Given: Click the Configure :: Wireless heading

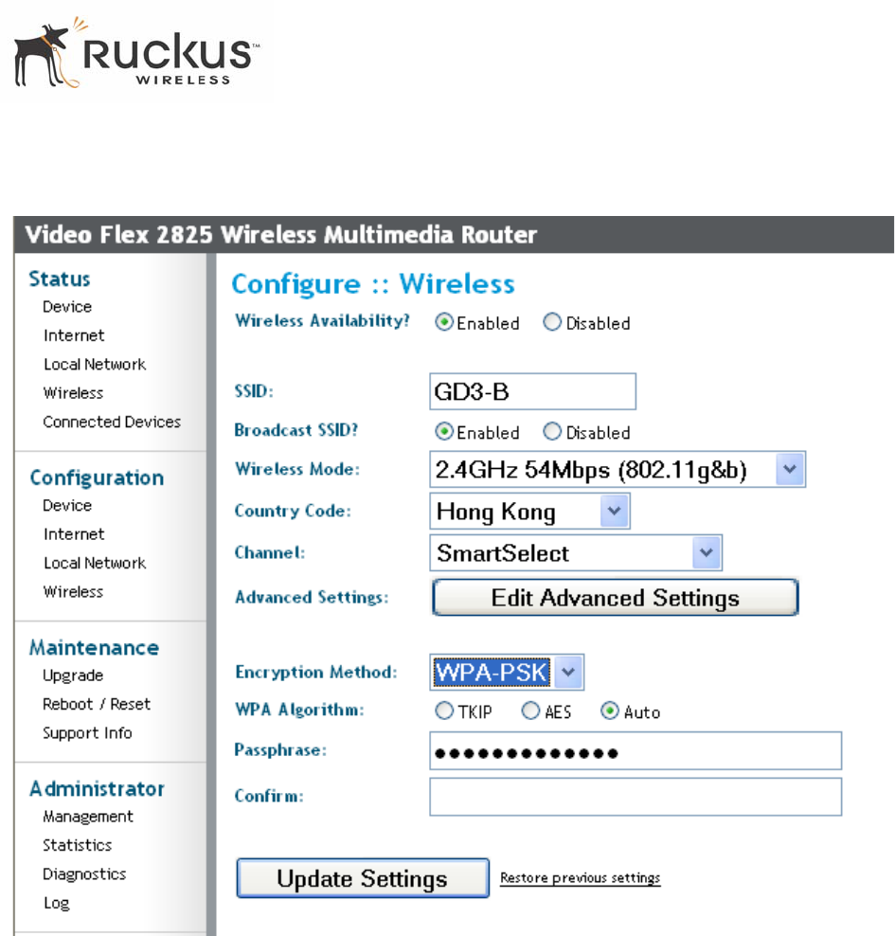Looking at the screenshot, I should tap(373, 284).
